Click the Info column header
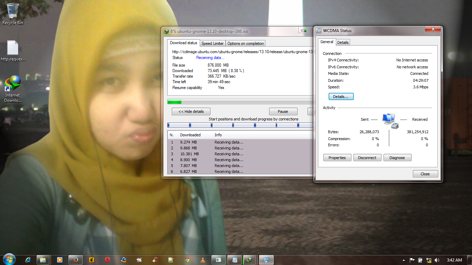Screen dimensions: 472x265 coord(263,135)
